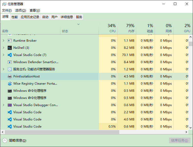Collapse to 简略信息 using the round arrow
Viewport: 193px width, 147px height.
point(5,141)
